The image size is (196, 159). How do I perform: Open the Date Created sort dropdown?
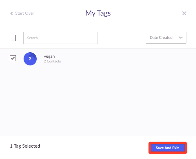click(x=166, y=38)
